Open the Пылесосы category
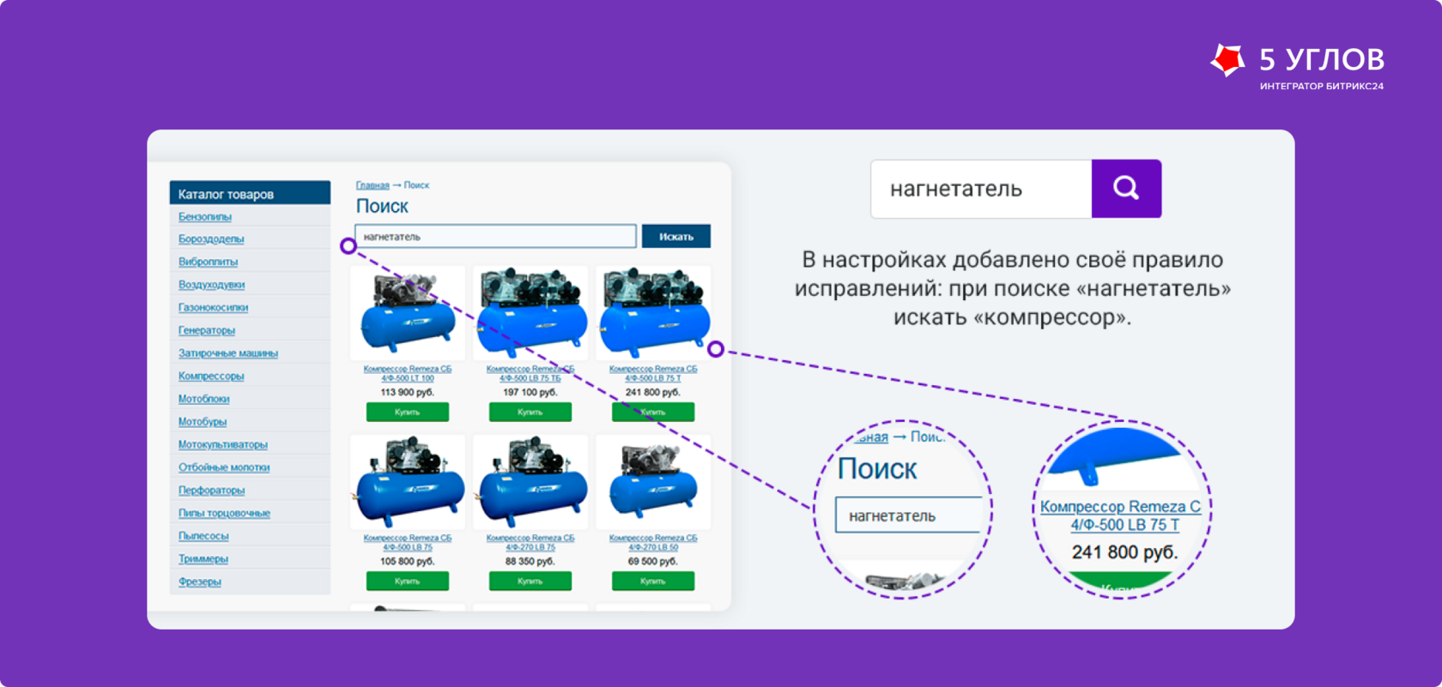 [x=203, y=536]
